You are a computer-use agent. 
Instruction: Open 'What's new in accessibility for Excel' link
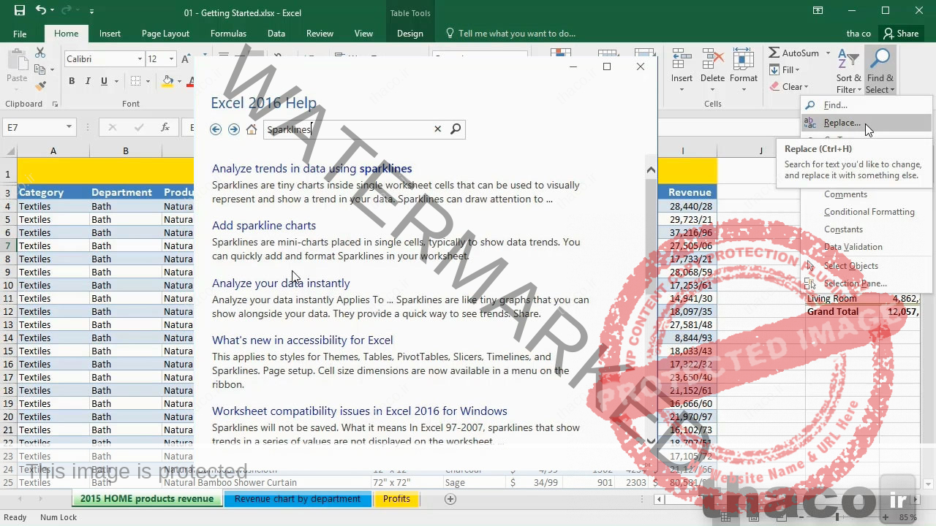(x=302, y=340)
